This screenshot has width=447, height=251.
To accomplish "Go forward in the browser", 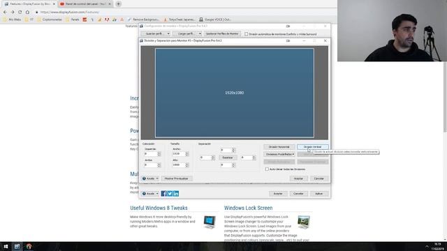I will coord(13,13).
